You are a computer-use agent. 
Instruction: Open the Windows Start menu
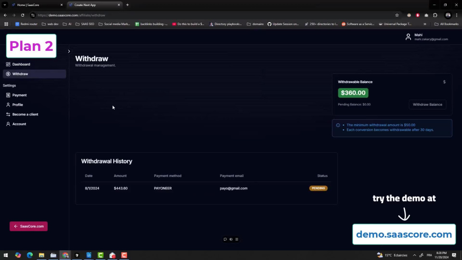[x=6, y=255]
